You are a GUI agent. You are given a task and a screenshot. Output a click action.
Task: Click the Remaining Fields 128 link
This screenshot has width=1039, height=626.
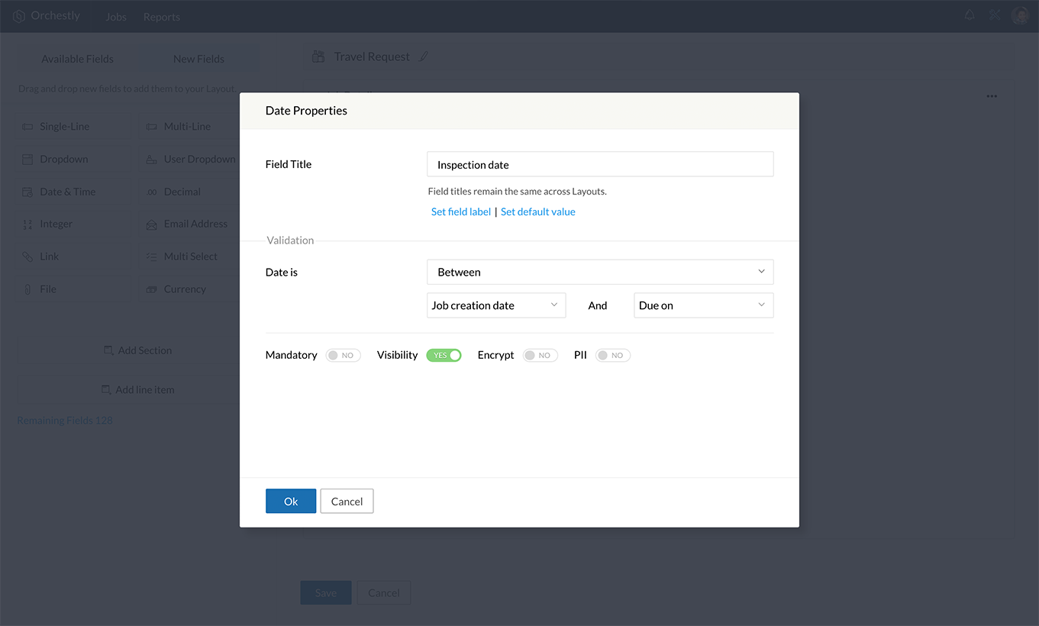pyautogui.click(x=65, y=421)
